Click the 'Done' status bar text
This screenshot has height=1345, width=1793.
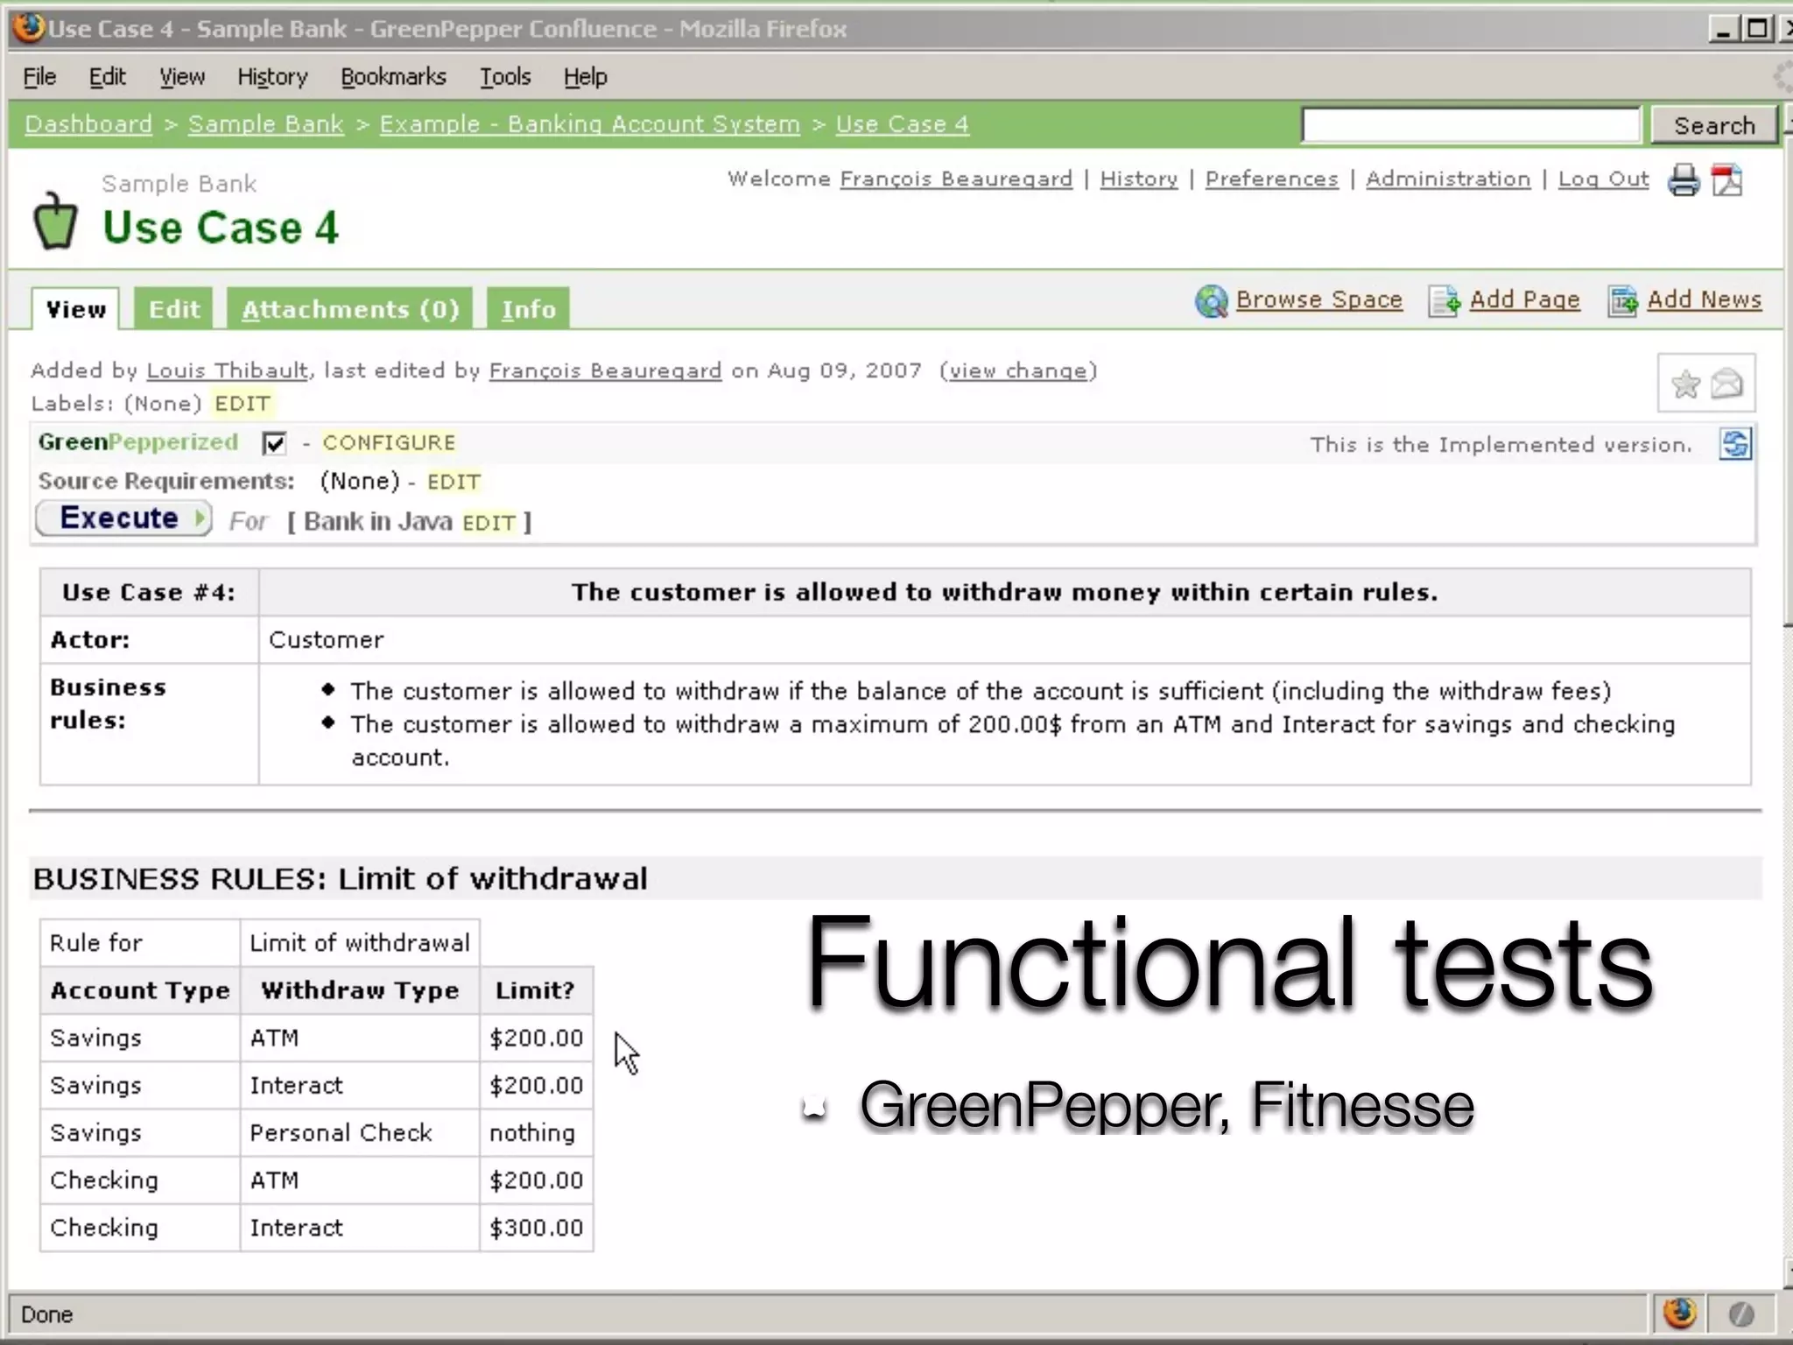pos(47,1314)
